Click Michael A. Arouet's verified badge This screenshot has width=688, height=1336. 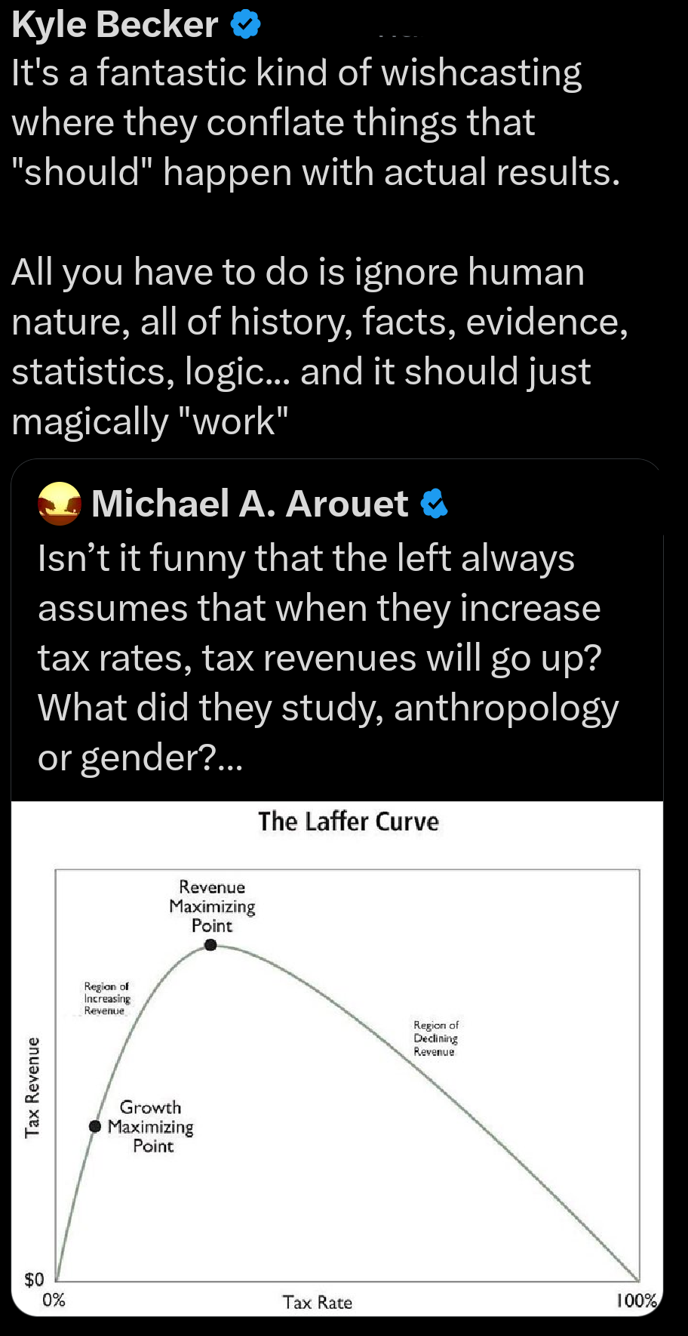tap(434, 504)
